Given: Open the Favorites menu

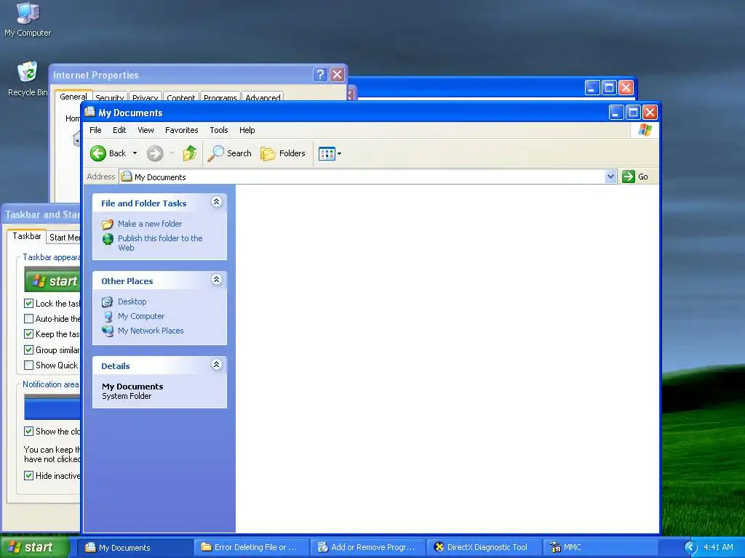Looking at the screenshot, I should (x=181, y=130).
